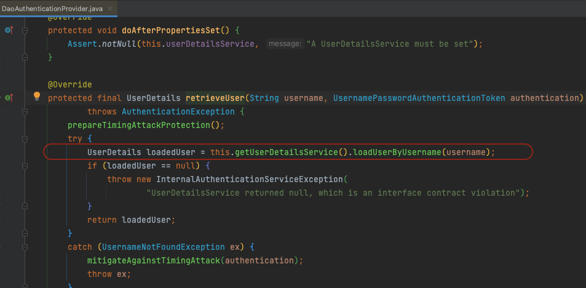Collapse the retrieveUser method fold marker
Screen dimensions: 586x288
(25, 111)
